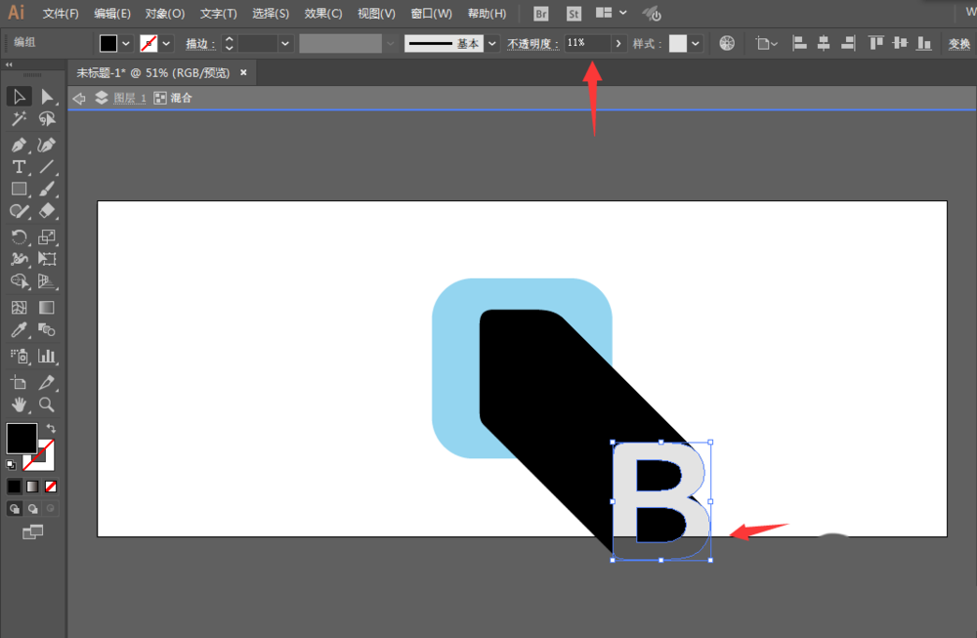Image resolution: width=977 pixels, height=638 pixels.
Task: Select the Hand tool
Action: [x=19, y=405]
